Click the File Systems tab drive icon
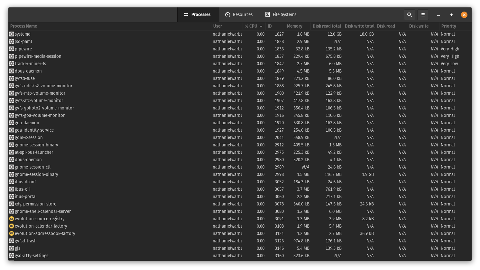 [x=268, y=14]
